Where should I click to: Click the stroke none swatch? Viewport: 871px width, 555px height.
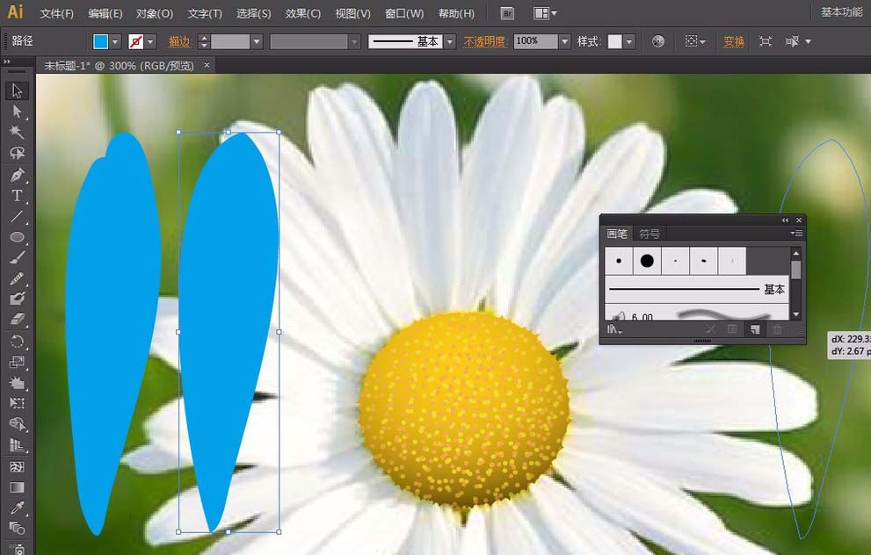tap(135, 41)
